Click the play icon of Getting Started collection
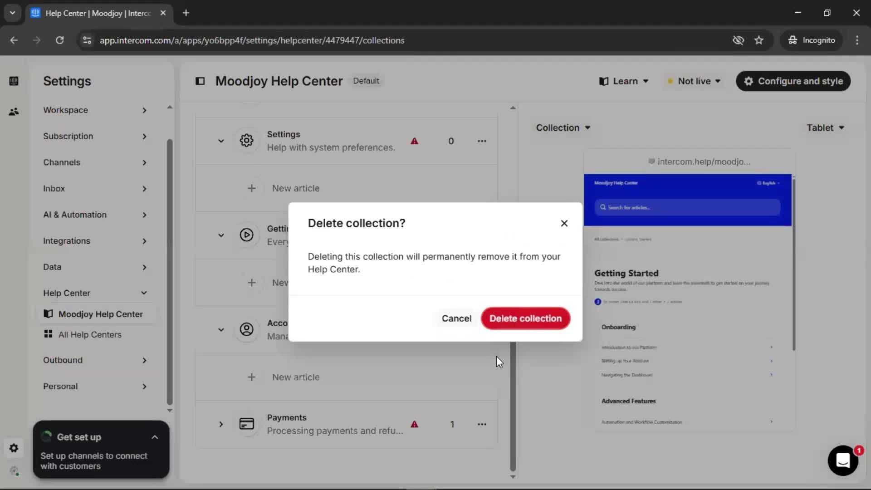This screenshot has height=490, width=871. 246,235
